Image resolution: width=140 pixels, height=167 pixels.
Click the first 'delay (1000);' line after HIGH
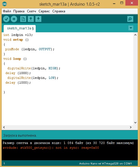pos(18,73)
